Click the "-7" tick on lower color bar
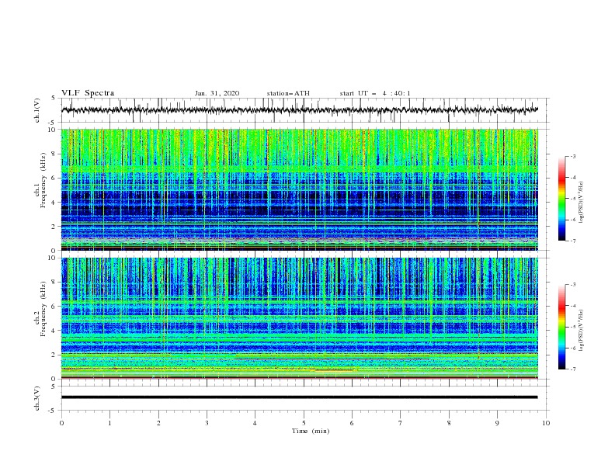615x475 pixels. 572,369
